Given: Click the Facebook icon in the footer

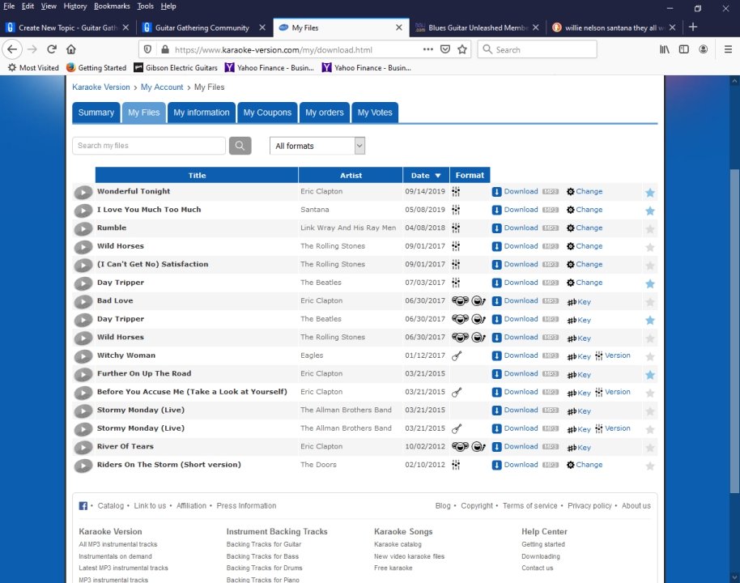Looking at the screenshot, I should [x=83, y=506].
